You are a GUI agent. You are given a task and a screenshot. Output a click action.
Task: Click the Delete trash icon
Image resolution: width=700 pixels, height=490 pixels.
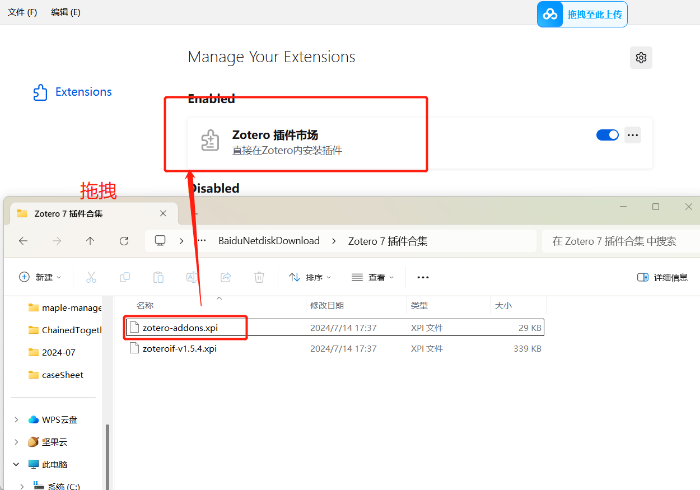pos(259,277)
